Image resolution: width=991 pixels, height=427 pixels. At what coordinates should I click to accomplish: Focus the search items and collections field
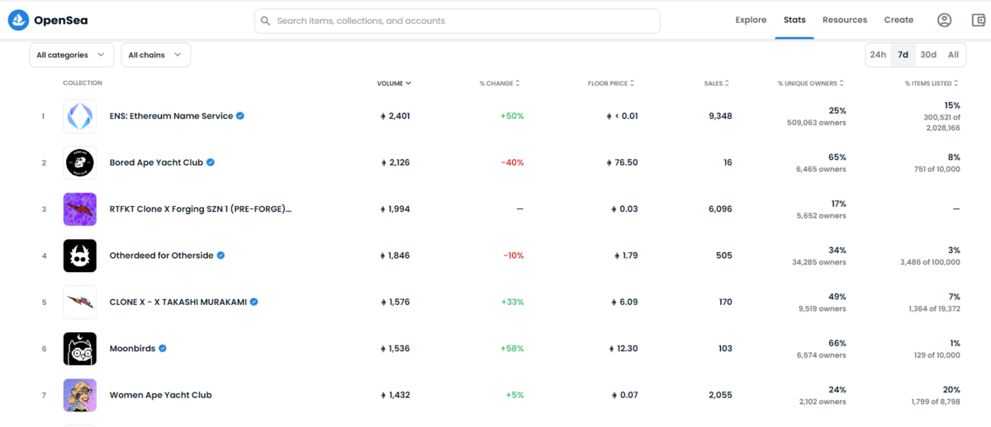457,21
